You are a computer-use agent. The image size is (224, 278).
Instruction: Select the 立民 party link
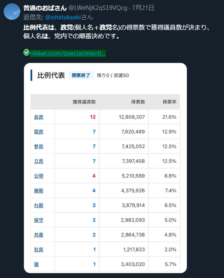pos(38,161)
